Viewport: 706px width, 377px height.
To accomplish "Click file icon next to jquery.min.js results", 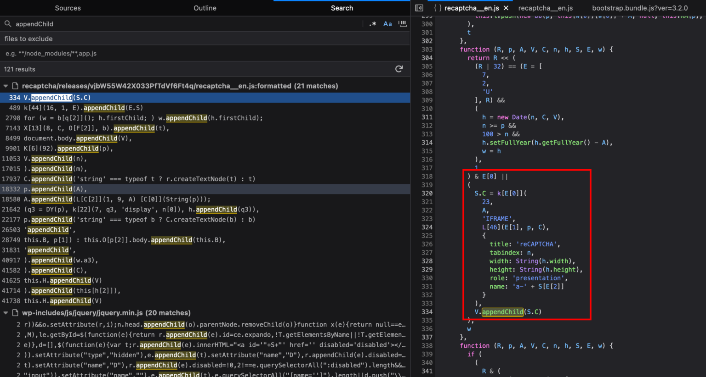I will [x=15, y=313].
